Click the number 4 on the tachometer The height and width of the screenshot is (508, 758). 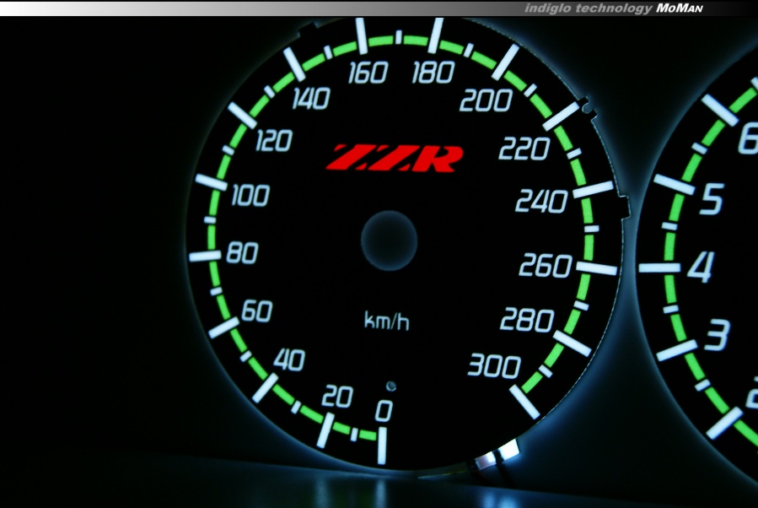coord(701,267)
